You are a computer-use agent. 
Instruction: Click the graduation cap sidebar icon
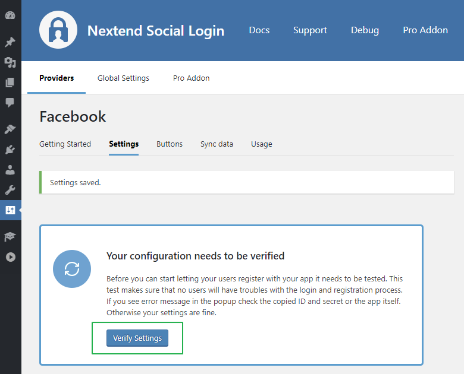click(10, 237)
